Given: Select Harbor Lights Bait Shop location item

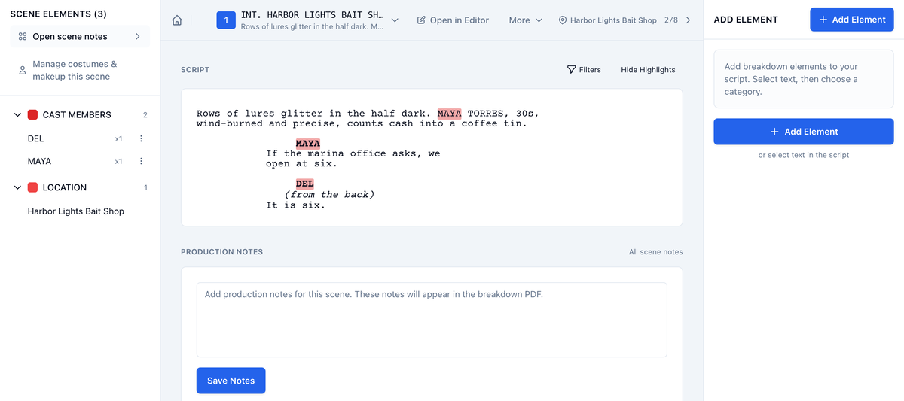Looking at the screenshot, I should (76, 211).
